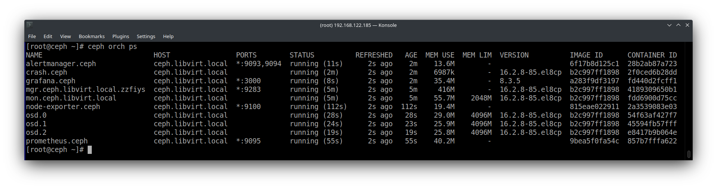Click the CONTAINER ID column header
The image size is (717, 189).
652,55
